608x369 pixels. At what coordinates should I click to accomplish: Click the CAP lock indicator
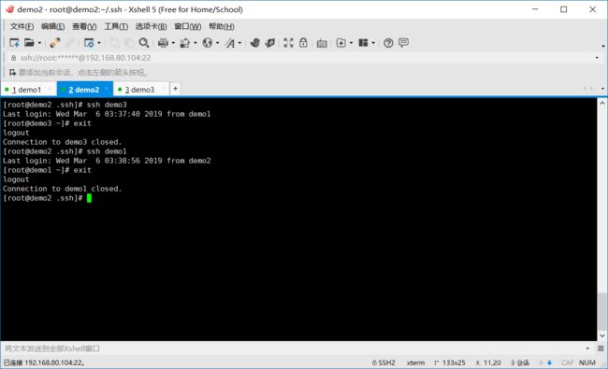(567, 362)
